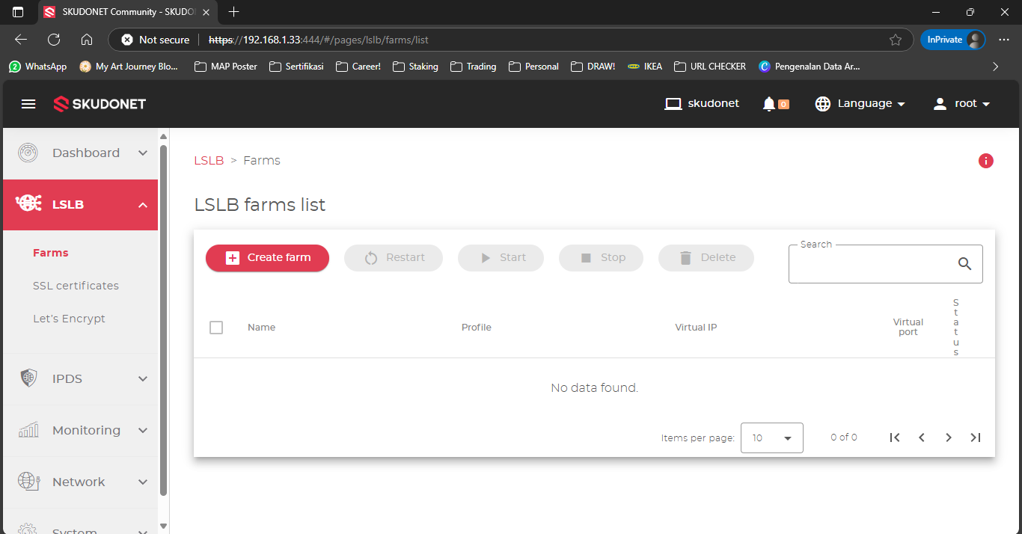Click the search magnifier icon

(964, 263)
